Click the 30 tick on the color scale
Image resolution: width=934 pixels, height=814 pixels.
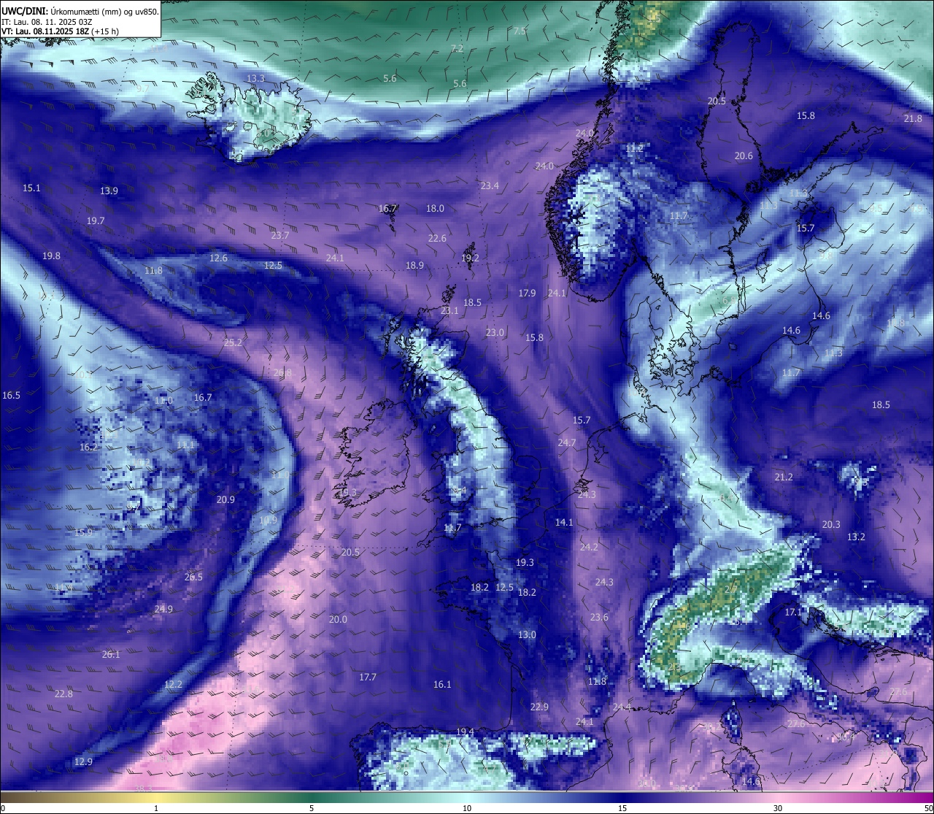778,808
